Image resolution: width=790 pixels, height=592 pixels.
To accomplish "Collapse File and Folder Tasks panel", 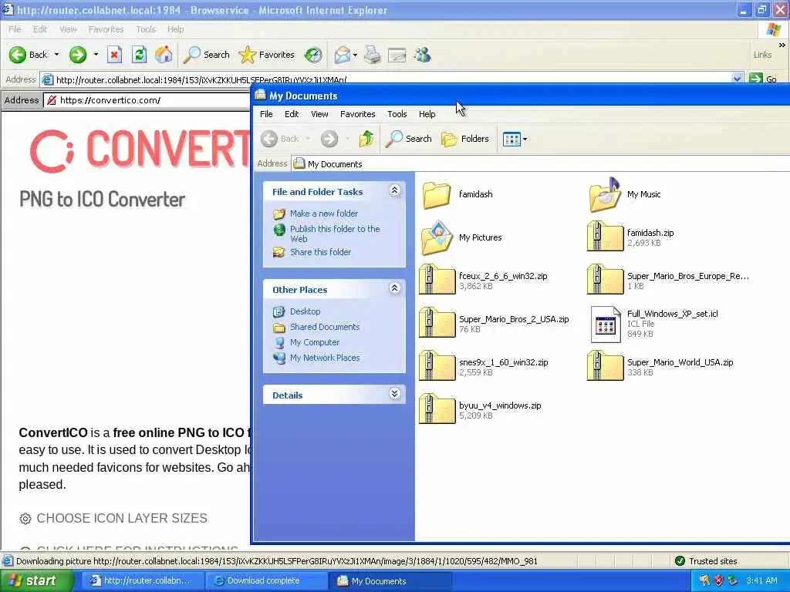I will coord(394,190).
